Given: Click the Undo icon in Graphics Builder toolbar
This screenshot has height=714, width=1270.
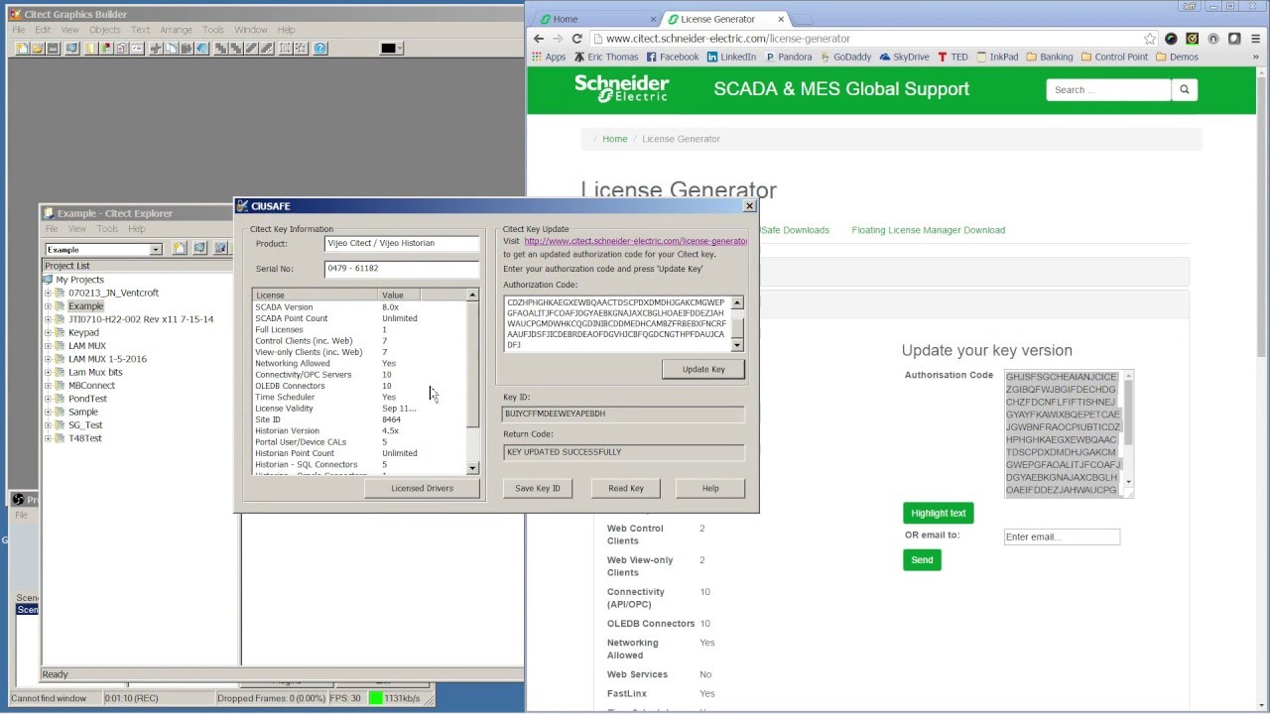Looking at the screenshot, I should coord(201,49).
